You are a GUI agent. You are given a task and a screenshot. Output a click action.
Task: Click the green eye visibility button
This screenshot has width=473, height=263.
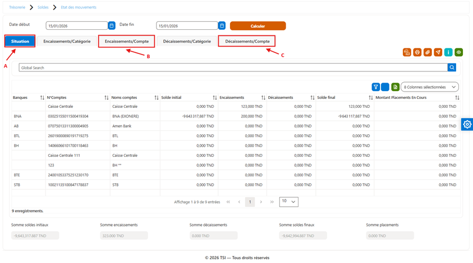459,52
